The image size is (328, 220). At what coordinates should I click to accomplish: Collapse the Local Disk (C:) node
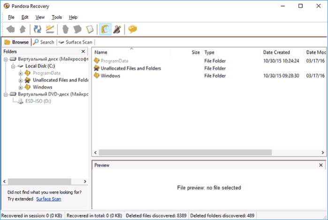point(13,66)
